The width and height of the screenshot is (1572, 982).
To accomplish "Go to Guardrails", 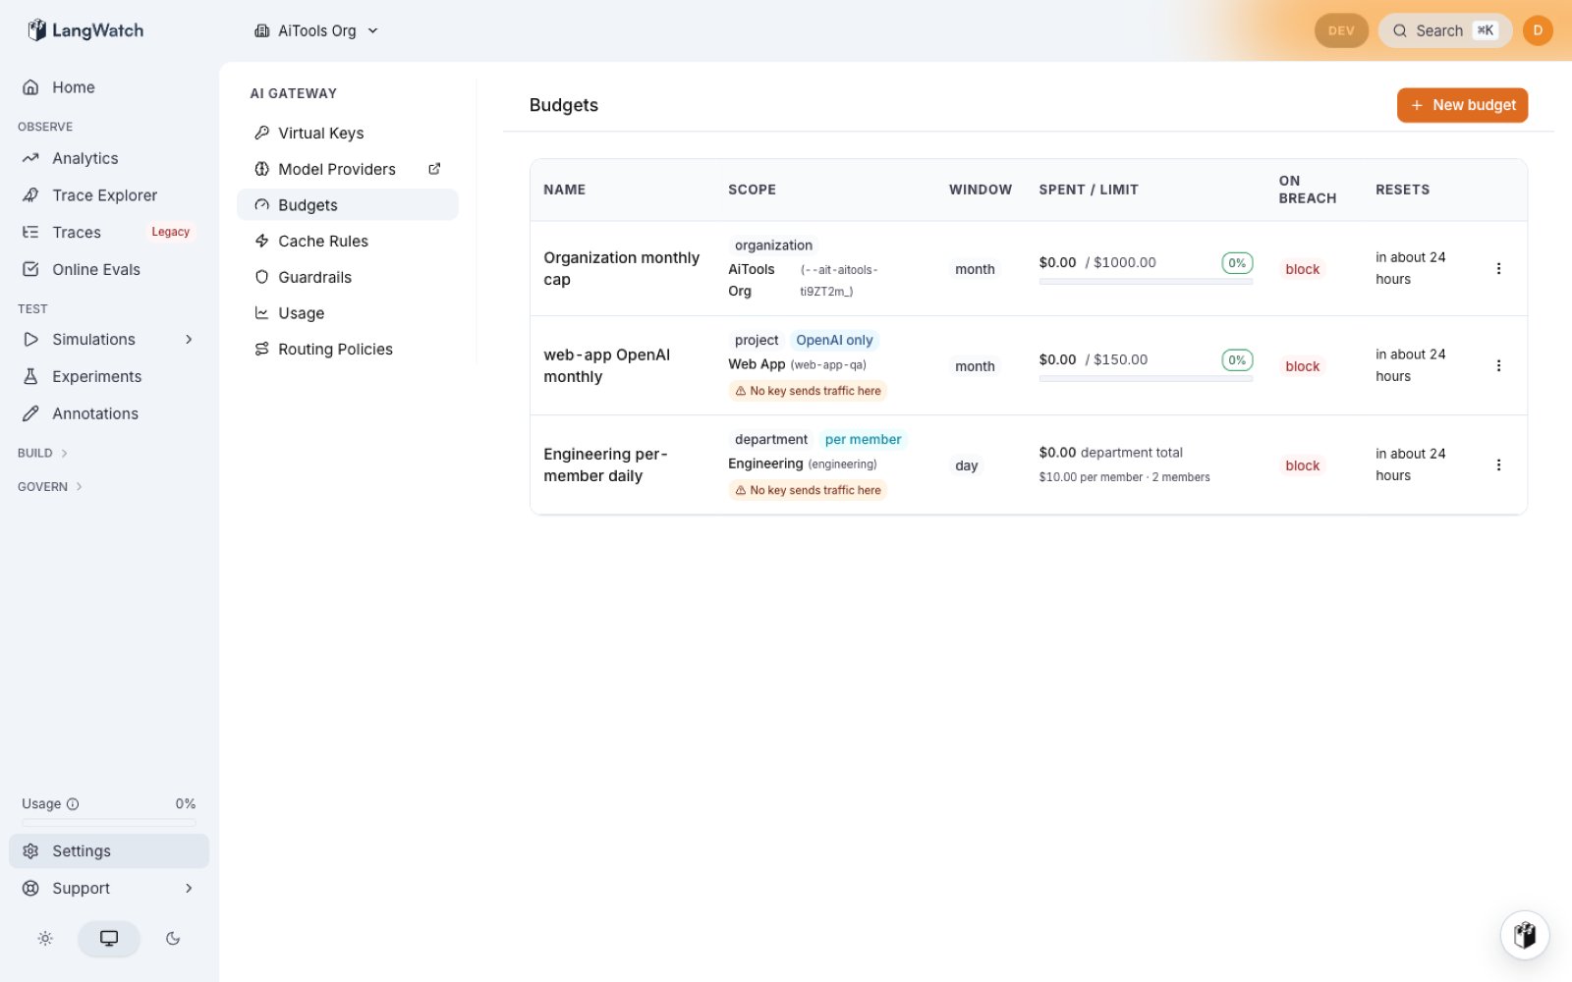I will click(x=348, y=277).
